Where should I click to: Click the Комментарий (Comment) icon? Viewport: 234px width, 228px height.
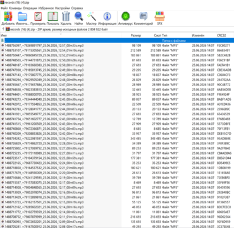(144, 16)
